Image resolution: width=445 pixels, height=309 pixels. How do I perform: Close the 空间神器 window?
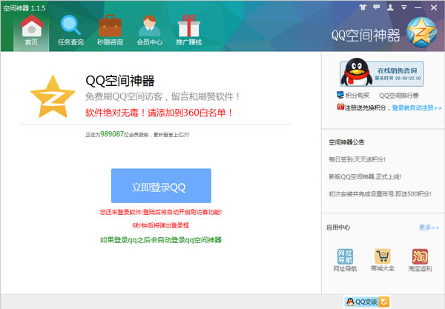[434, 7]
